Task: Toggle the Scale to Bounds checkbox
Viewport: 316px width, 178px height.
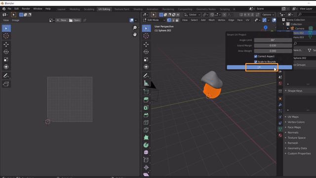Action: tap(256, 62)
